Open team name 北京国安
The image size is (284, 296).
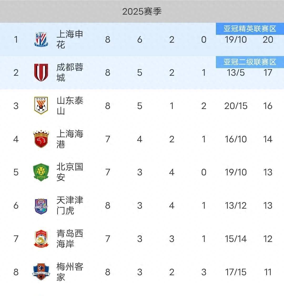[70, 172]
